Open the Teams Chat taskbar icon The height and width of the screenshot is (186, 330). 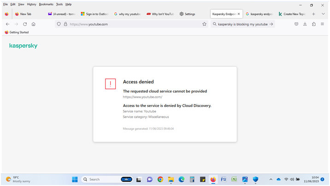point(150,179)
